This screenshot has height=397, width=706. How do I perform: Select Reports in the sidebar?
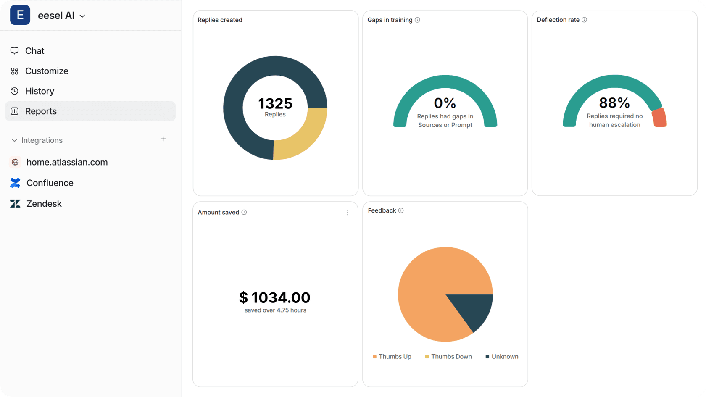41,111
